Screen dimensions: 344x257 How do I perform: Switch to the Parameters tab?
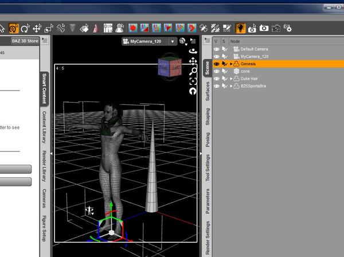coord(208,201)
